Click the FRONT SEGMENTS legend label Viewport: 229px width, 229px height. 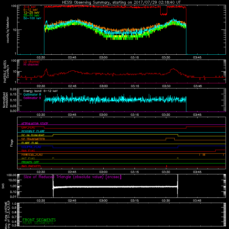tap(39, 220)
